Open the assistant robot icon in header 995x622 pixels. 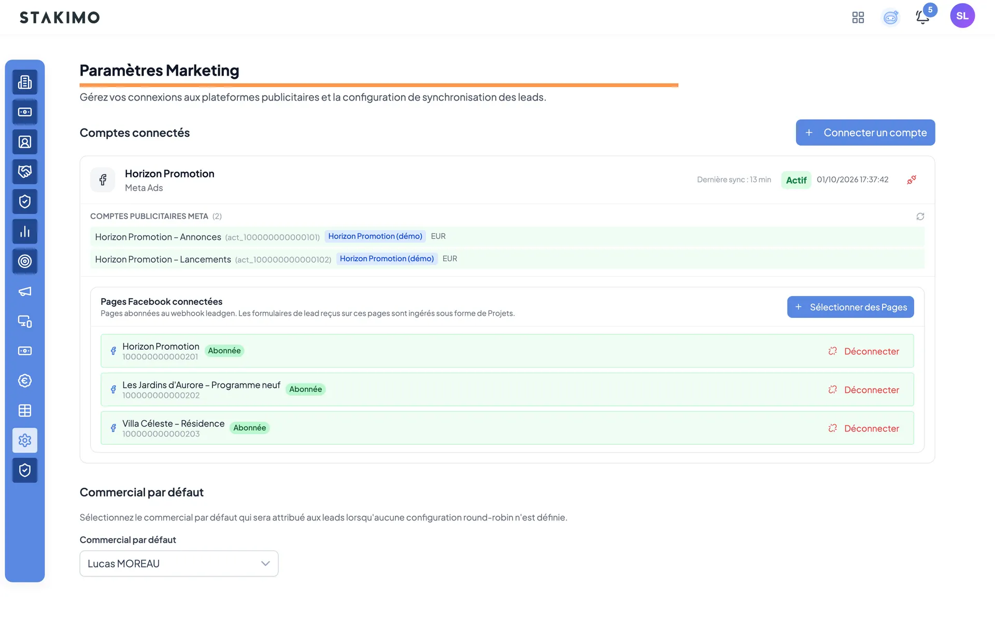click(890, 18)
